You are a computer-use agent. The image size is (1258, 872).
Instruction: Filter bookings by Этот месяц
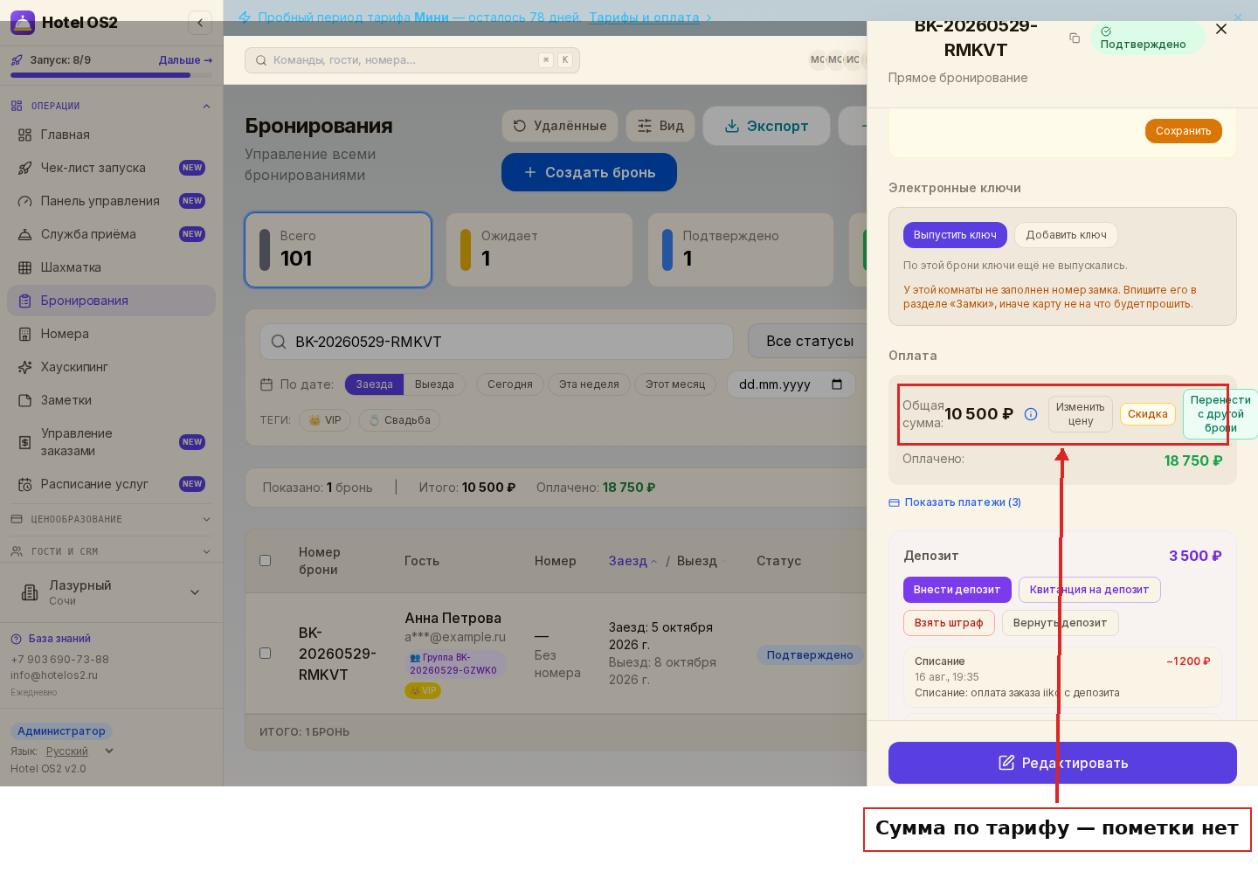675,384
